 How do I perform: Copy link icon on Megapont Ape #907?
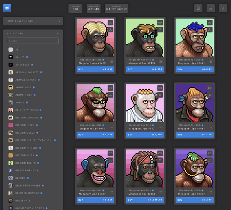(x=160, y=88)
